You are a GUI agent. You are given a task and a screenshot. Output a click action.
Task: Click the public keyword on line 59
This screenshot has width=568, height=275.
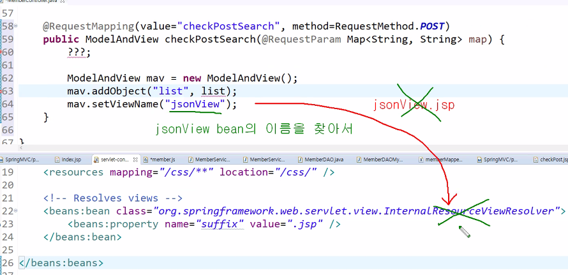pos(61,39)
